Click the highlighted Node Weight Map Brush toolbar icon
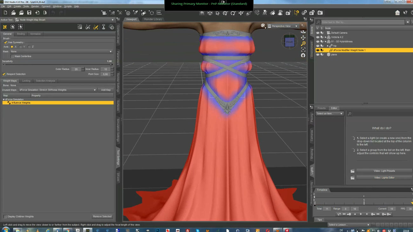Viewport: 413px width, 232px height. 296,13
